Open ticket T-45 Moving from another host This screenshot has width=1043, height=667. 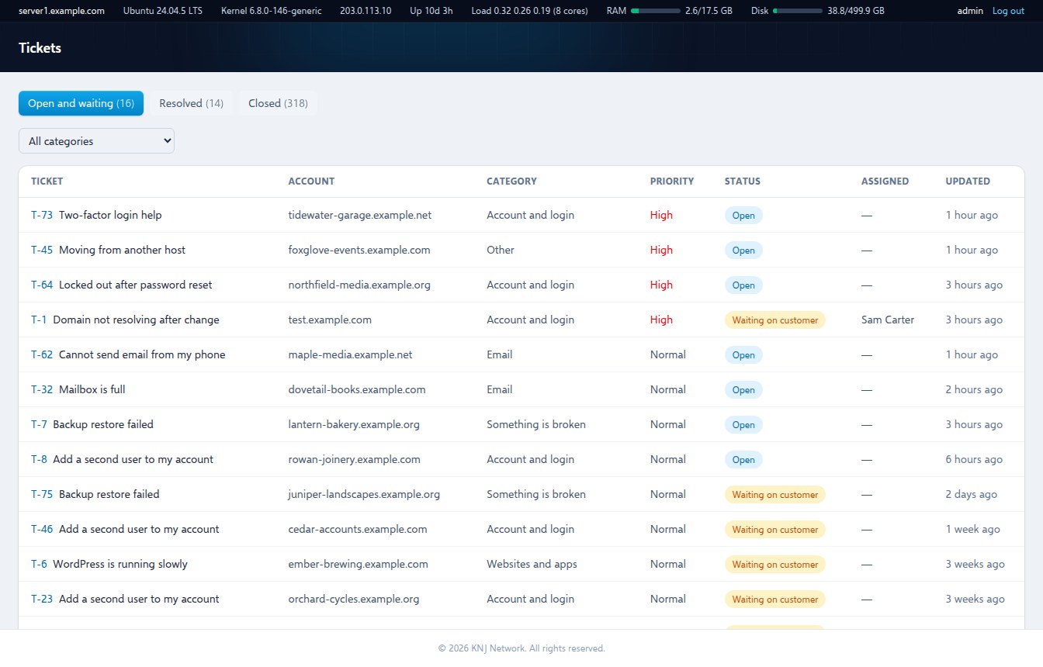[x=108, y=250]
